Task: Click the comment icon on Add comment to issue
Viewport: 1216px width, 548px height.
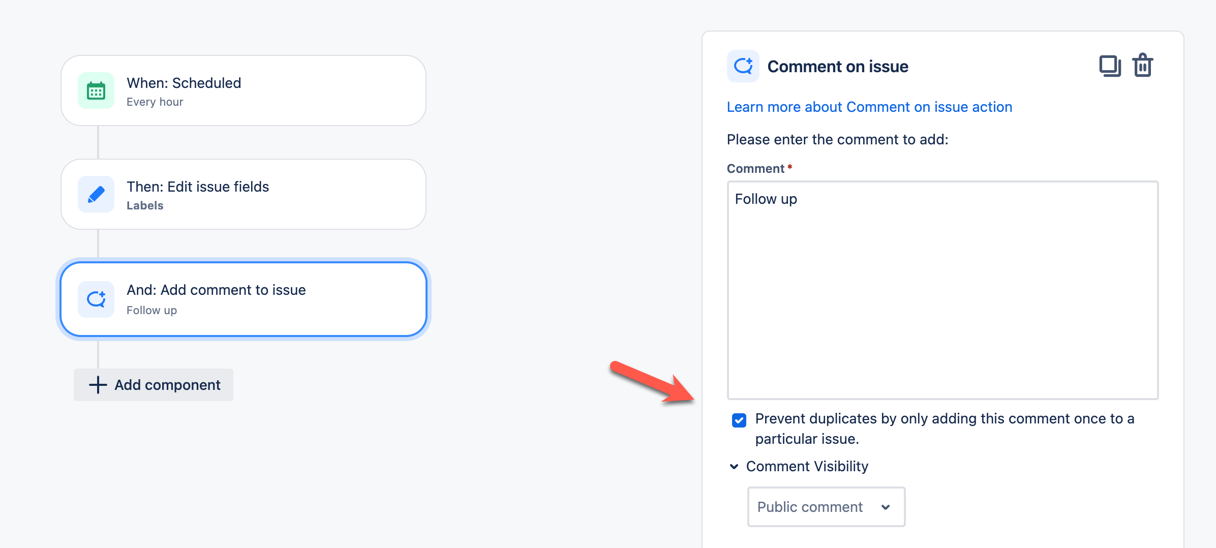Action: pyautogui.click(x=96, y=299)
